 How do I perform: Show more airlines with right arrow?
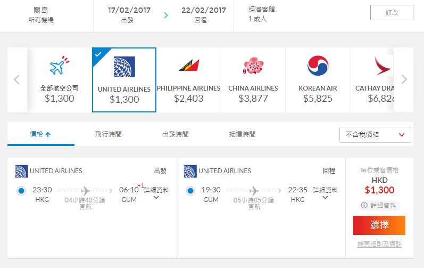(x=404, y=79)
